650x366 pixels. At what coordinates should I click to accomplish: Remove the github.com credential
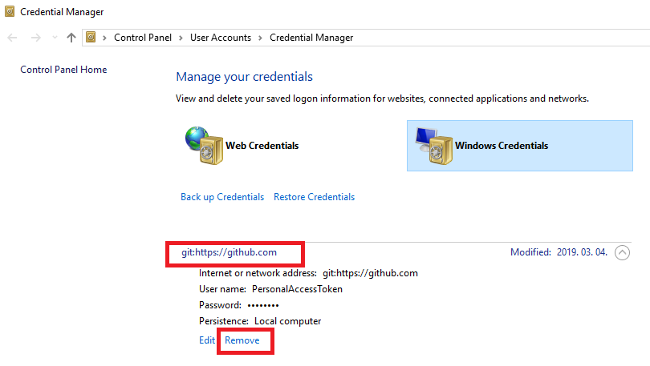click(x=242, y=340)
